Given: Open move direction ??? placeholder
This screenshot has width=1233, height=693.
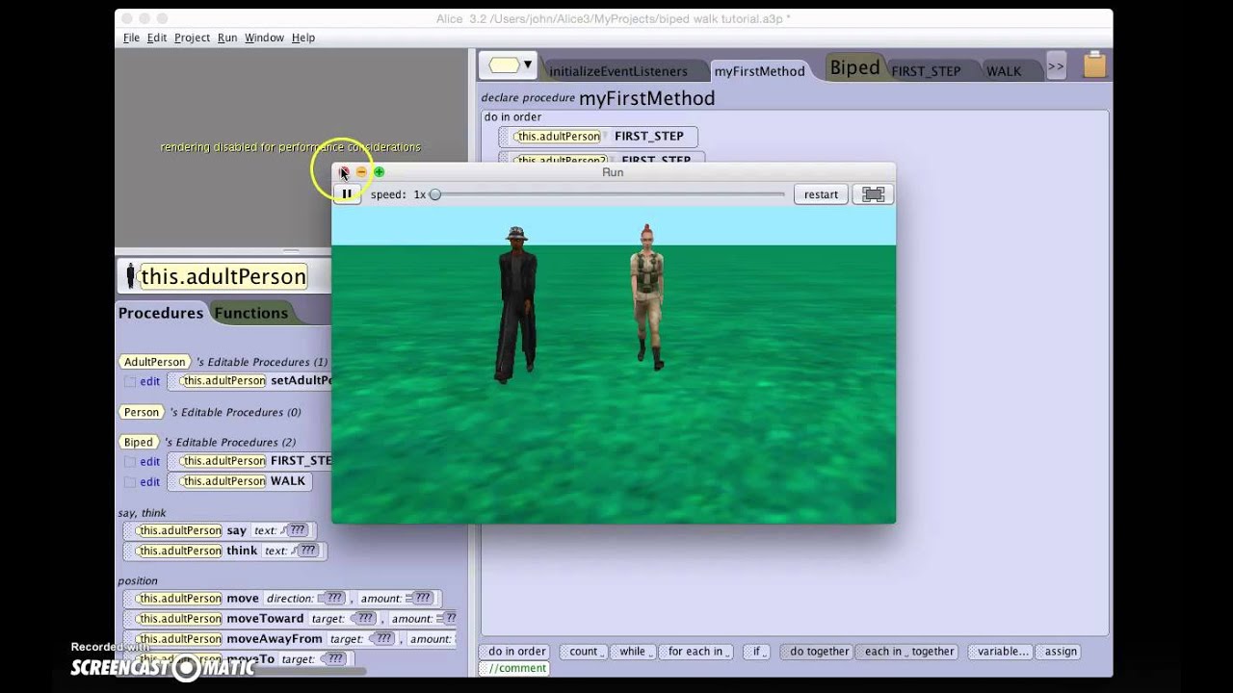Looking at the screenshot, I should tap(333, 599).
